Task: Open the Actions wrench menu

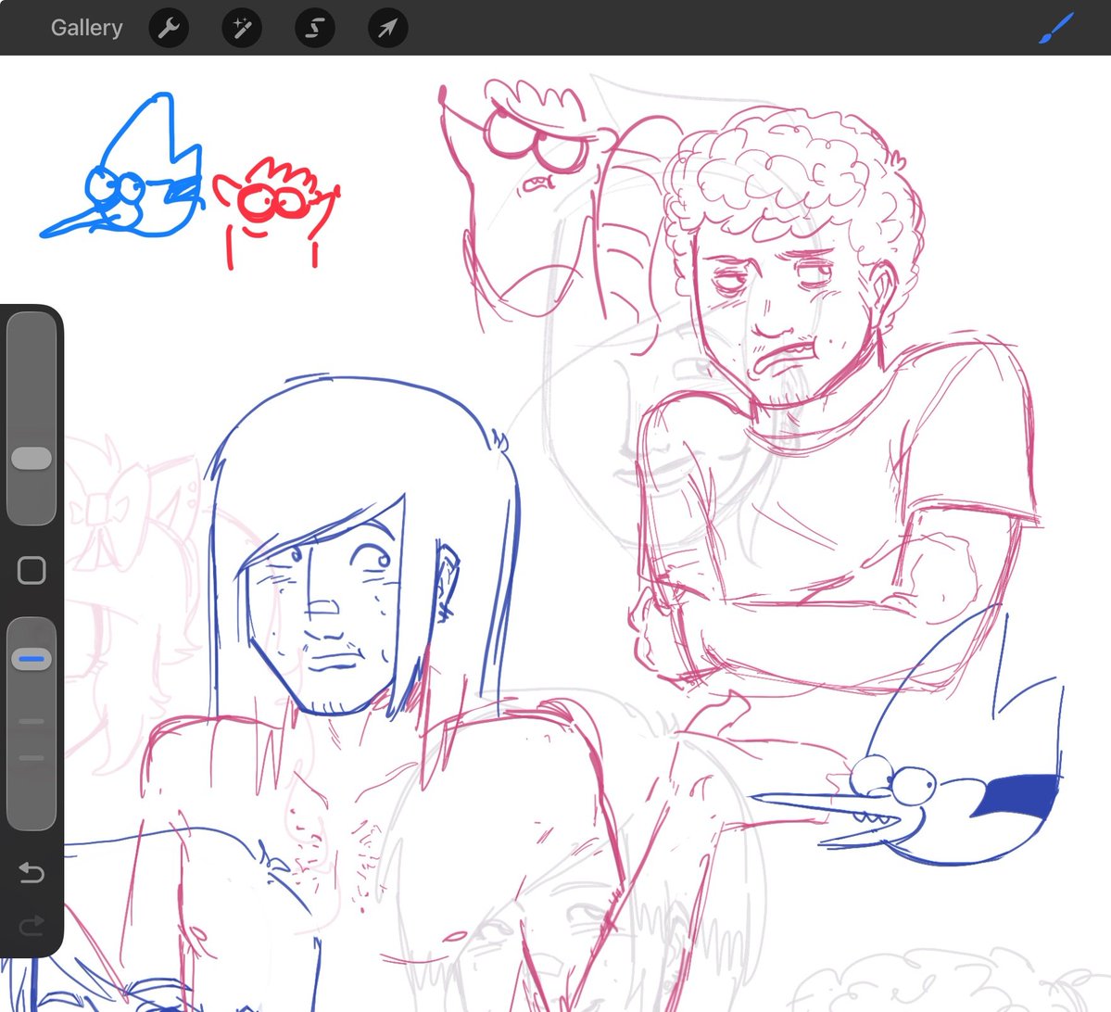Action: pyautogui.click(x=169, y=29)
